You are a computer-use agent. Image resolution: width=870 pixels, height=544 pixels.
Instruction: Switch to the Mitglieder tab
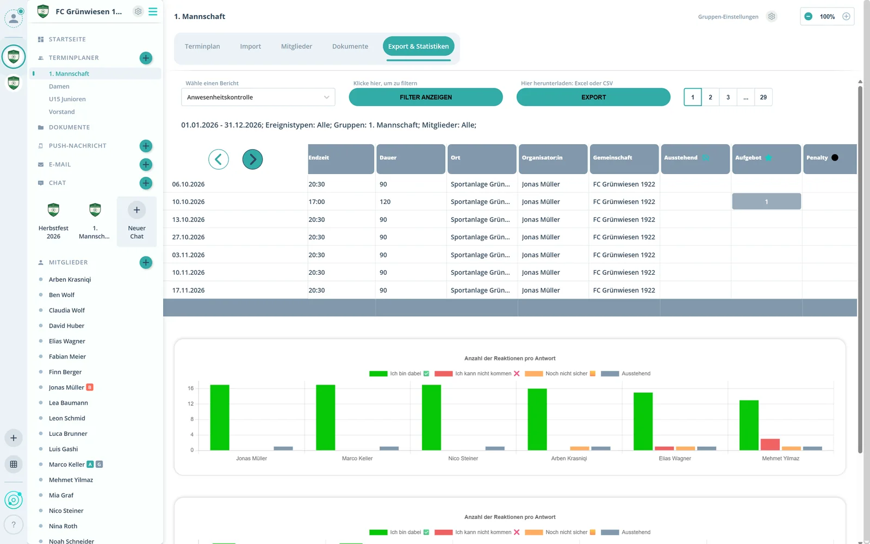(x=296, y=47)
